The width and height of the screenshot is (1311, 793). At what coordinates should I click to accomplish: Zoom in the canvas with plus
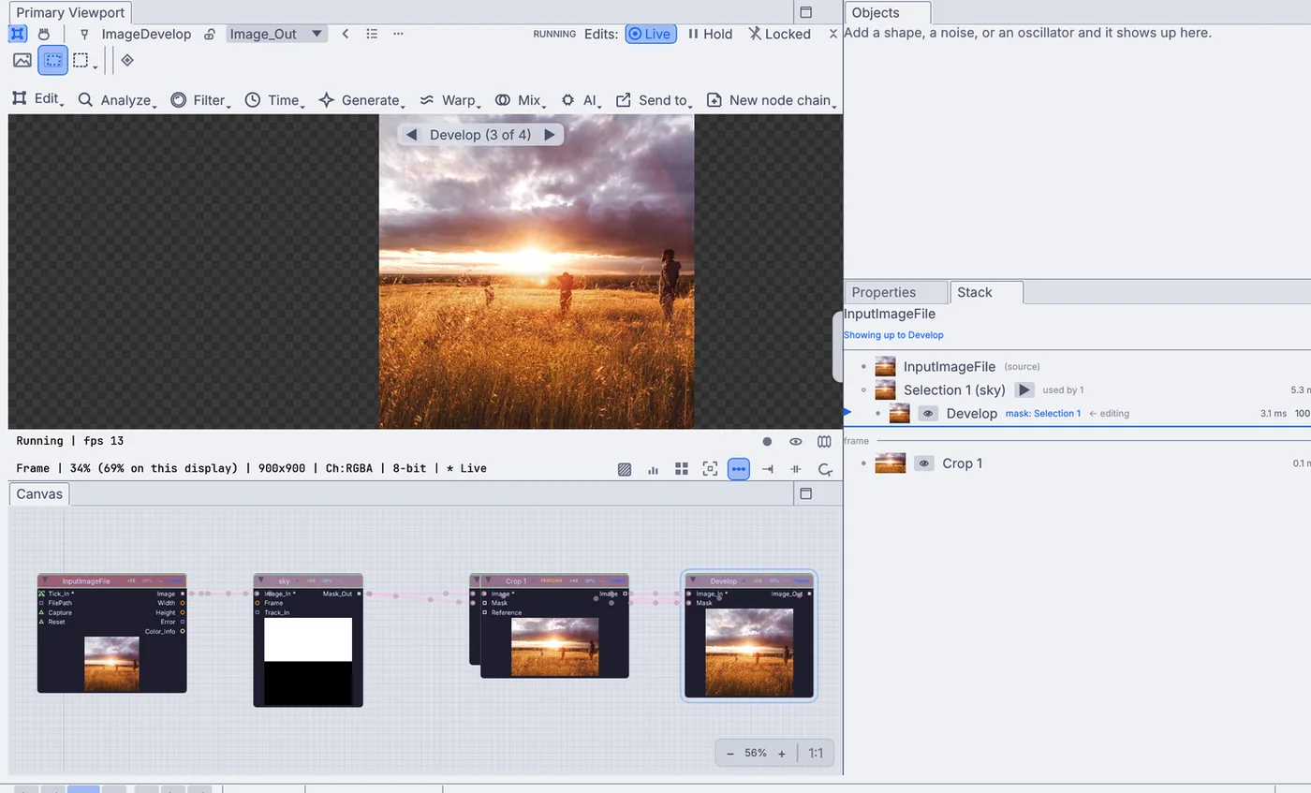[781, 753]
